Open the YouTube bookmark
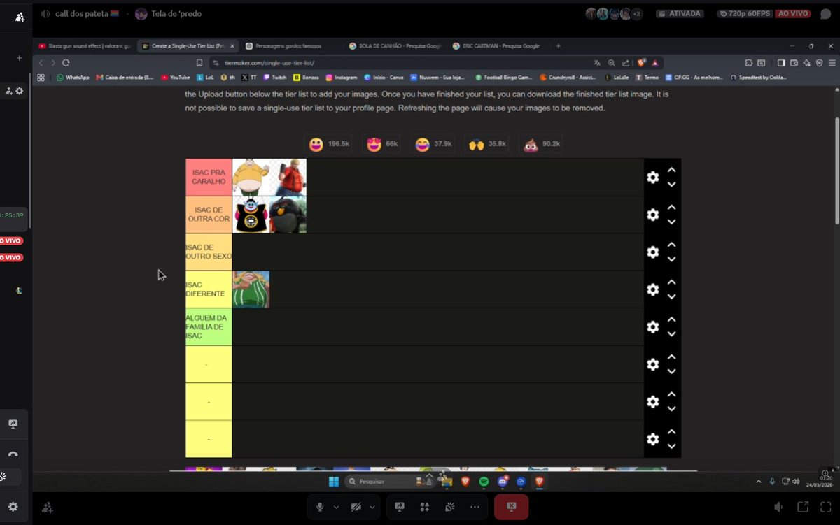Image resolution: width=840 pixels, height=525 pixels. [x=176, y=78]
